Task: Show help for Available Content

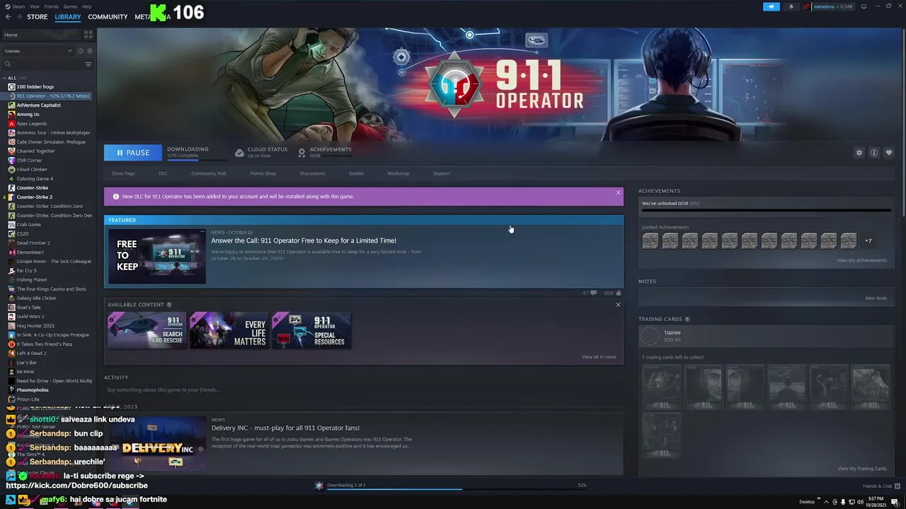Action: [x=168, y=305]
